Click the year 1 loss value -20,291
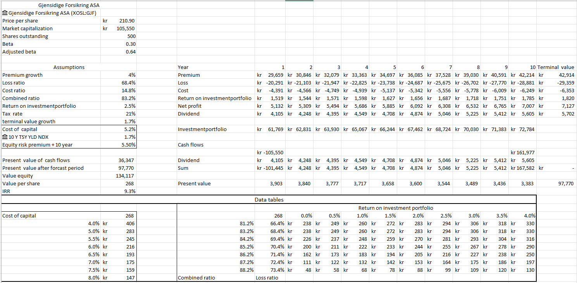 270,83
